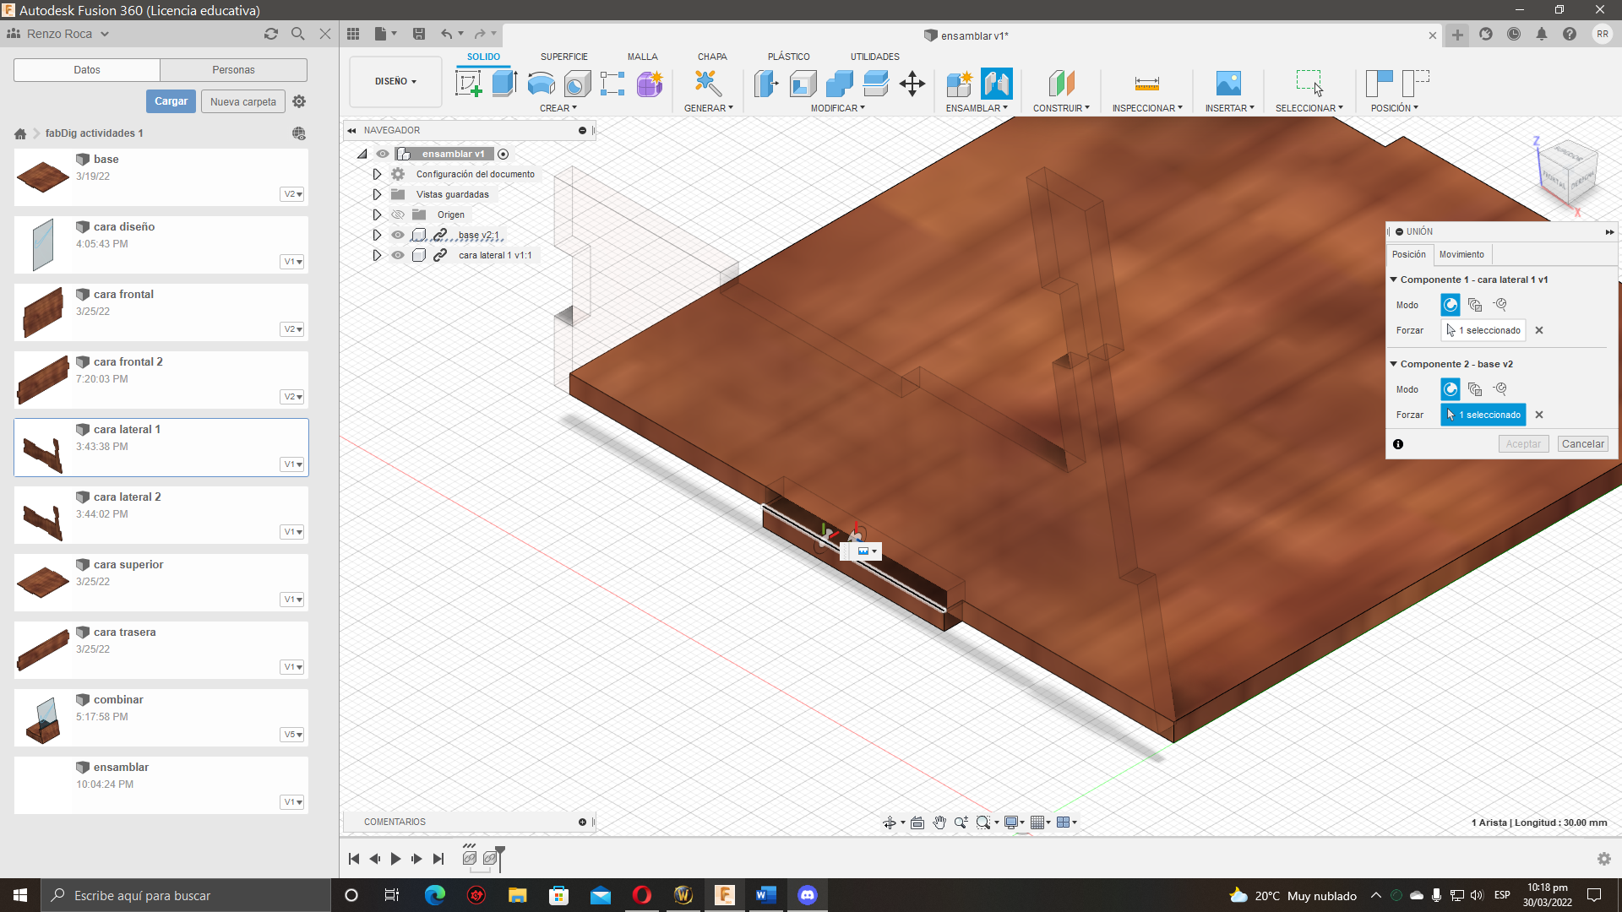Screen dimensions: 1622x912
Task: Open the Diseño workspace dropdown
Action: click(395, 82)
